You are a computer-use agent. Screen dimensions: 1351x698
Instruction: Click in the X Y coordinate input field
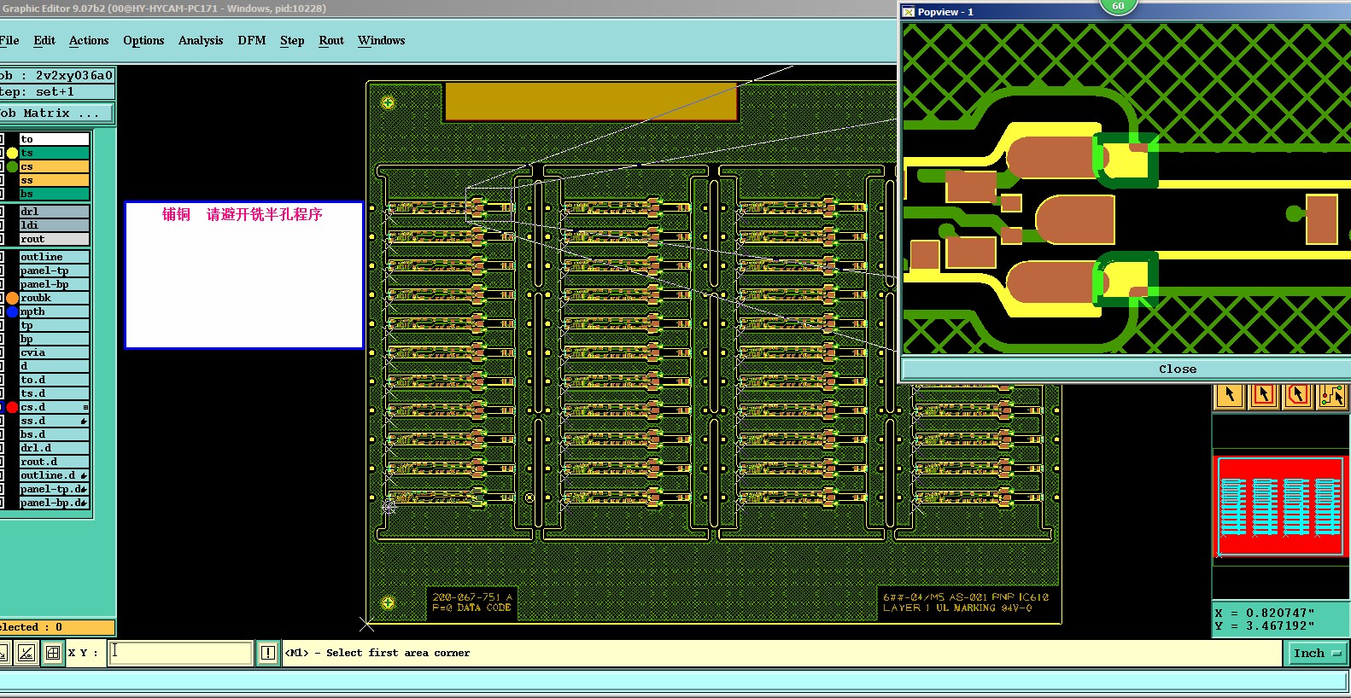[180, 653]
